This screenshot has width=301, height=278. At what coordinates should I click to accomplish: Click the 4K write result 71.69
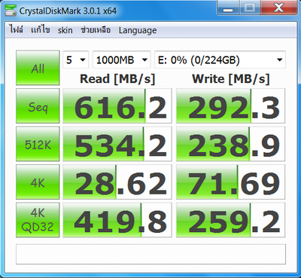click(230, 182)
